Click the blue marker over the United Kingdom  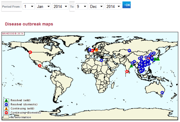[90, 50]
